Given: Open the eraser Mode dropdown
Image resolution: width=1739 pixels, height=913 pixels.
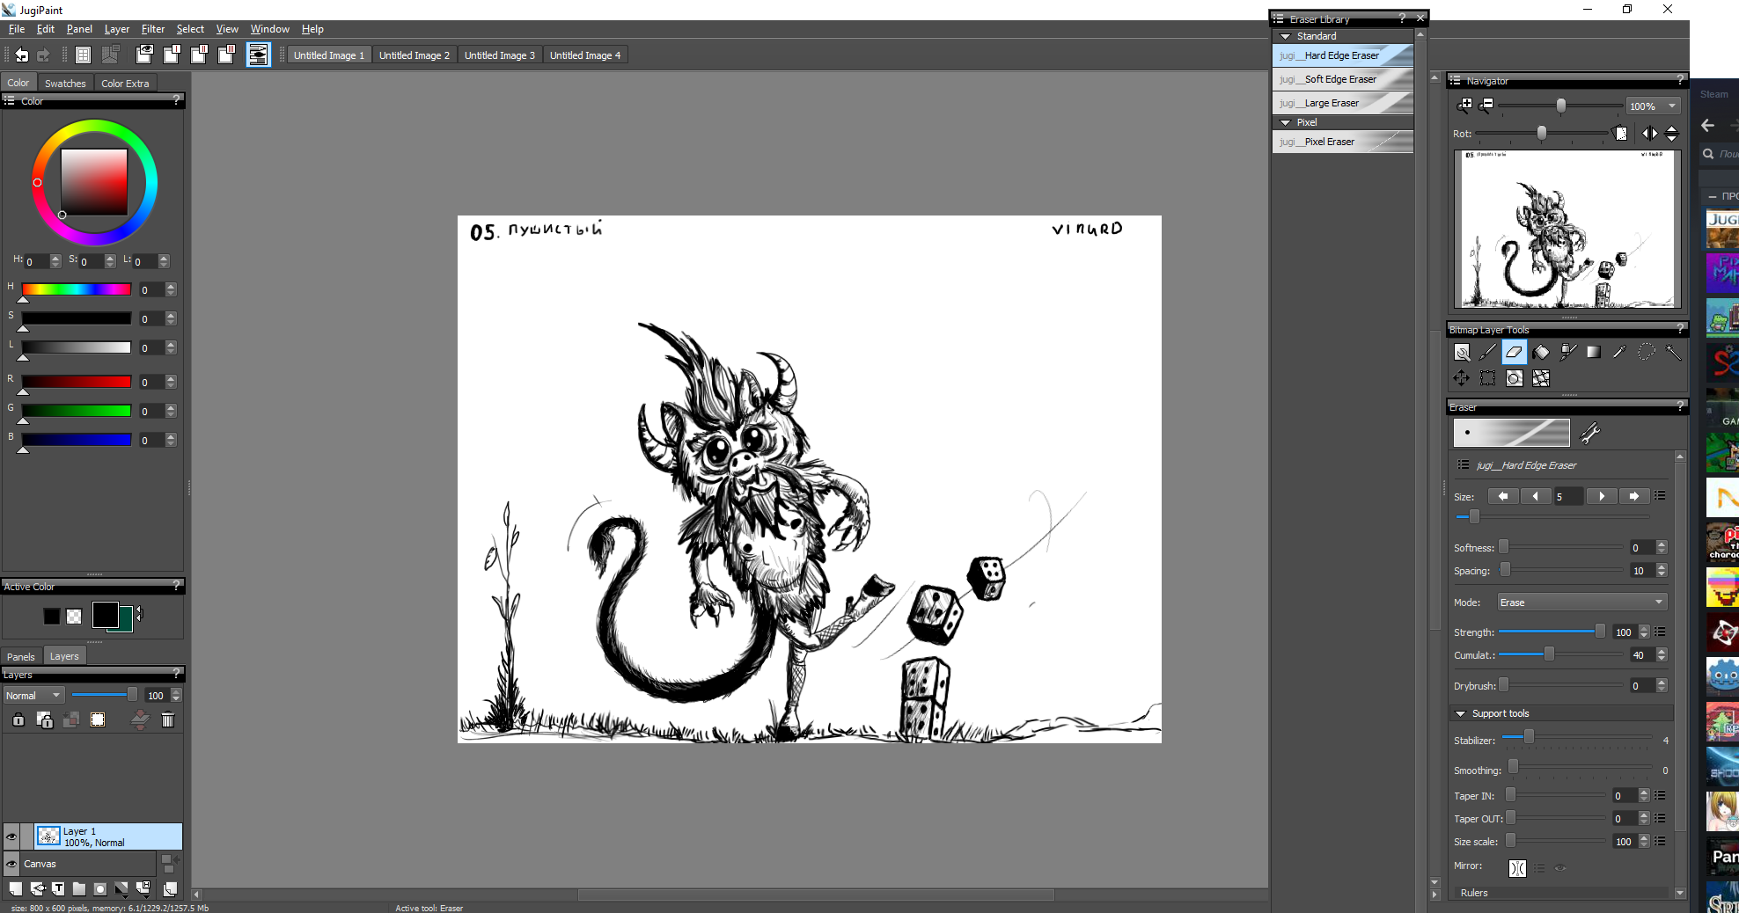Looking at the screenshot, I should 1582,603.
